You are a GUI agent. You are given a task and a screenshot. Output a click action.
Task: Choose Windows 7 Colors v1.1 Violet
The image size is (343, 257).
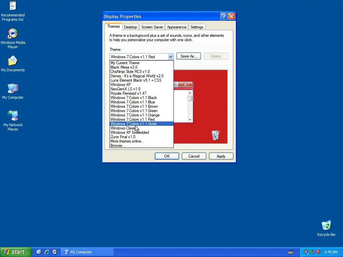[142, 124]
